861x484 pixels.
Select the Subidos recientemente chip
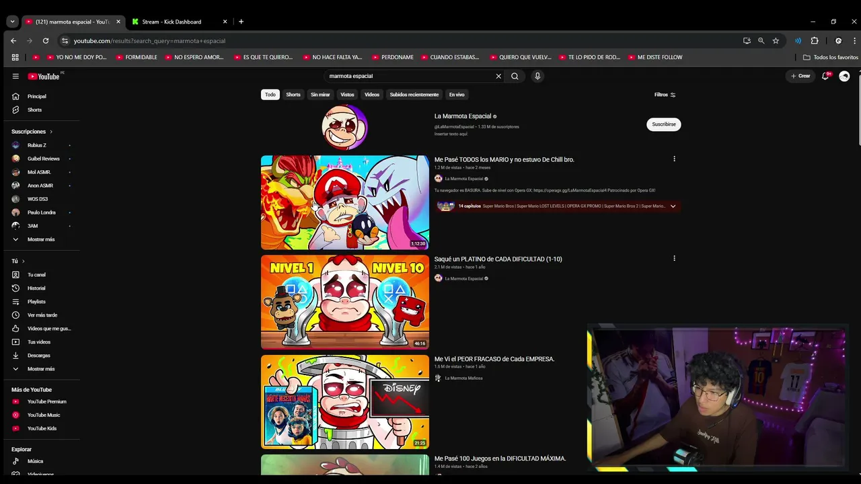click(414, 95)
